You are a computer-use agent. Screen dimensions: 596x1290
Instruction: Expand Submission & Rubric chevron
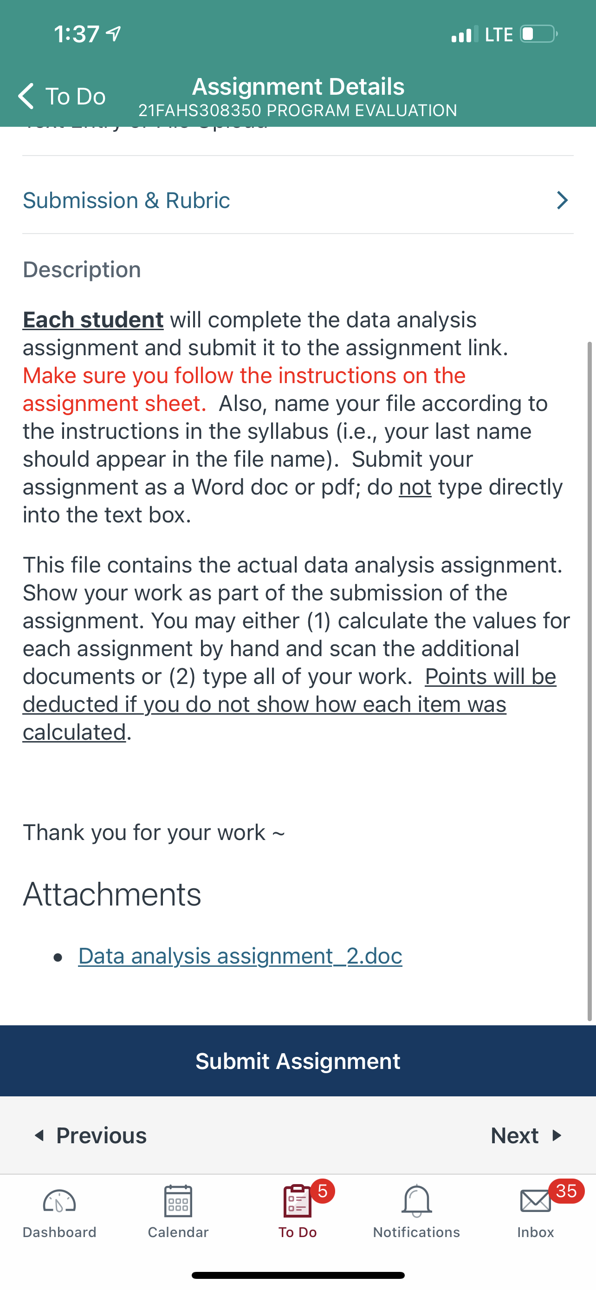tap(563, 200)
